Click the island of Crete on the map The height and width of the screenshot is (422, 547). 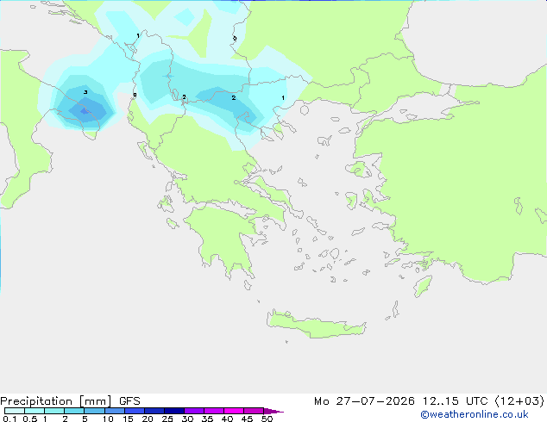coord(316,325)
